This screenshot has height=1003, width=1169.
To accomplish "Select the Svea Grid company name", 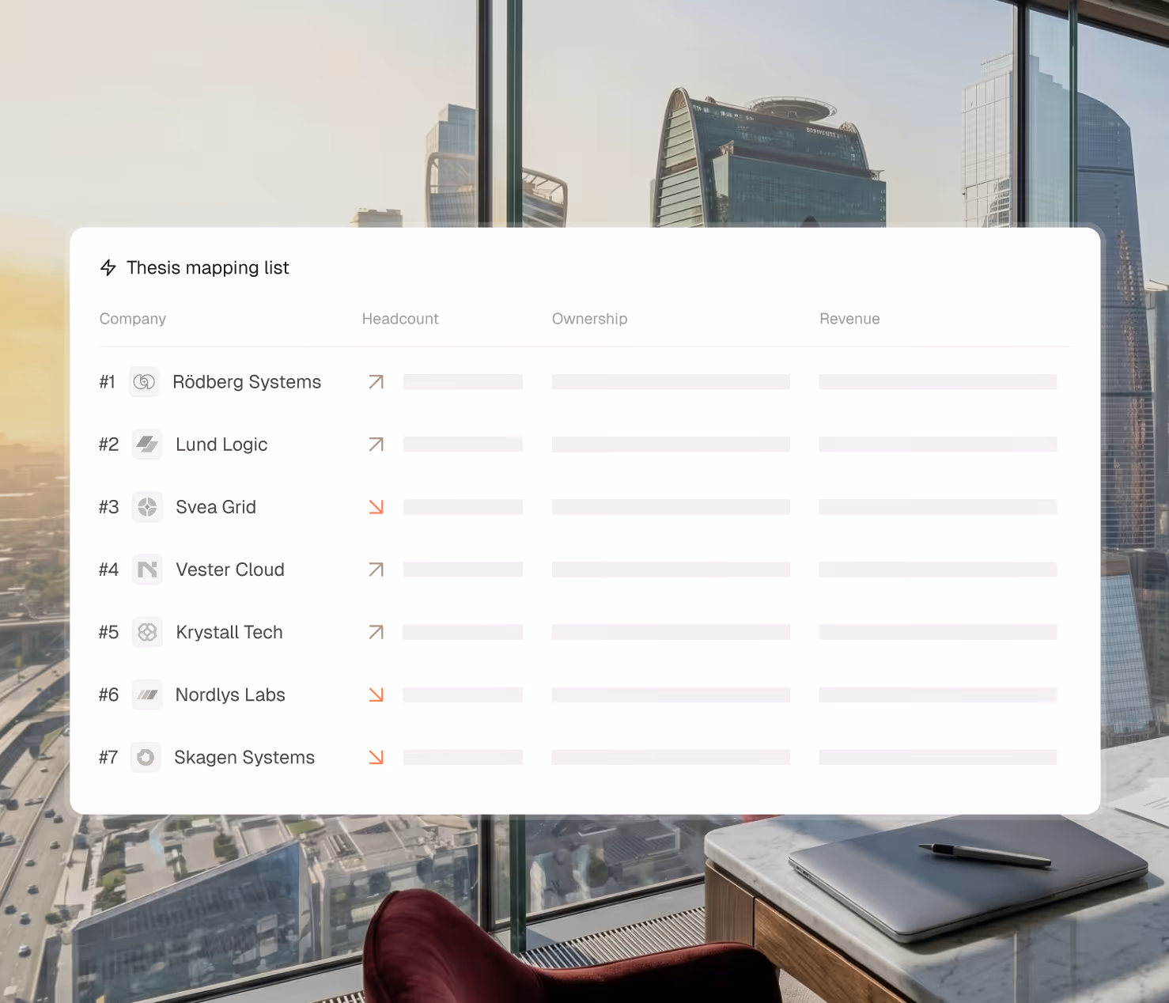I will tap(216, 507).
